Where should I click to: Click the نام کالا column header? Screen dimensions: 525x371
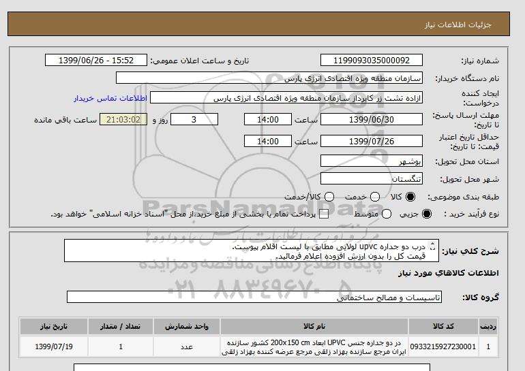point(314,326)
